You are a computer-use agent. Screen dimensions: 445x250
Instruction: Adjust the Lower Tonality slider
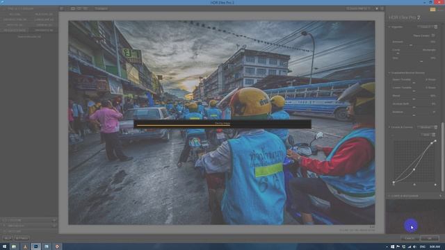coord(414,91)
